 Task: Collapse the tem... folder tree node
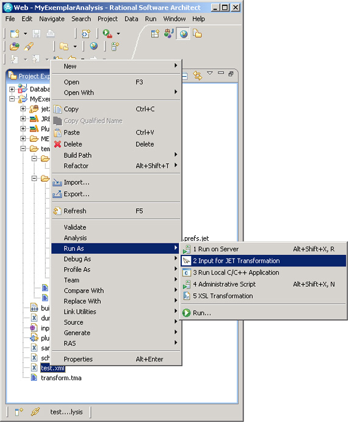23,149
